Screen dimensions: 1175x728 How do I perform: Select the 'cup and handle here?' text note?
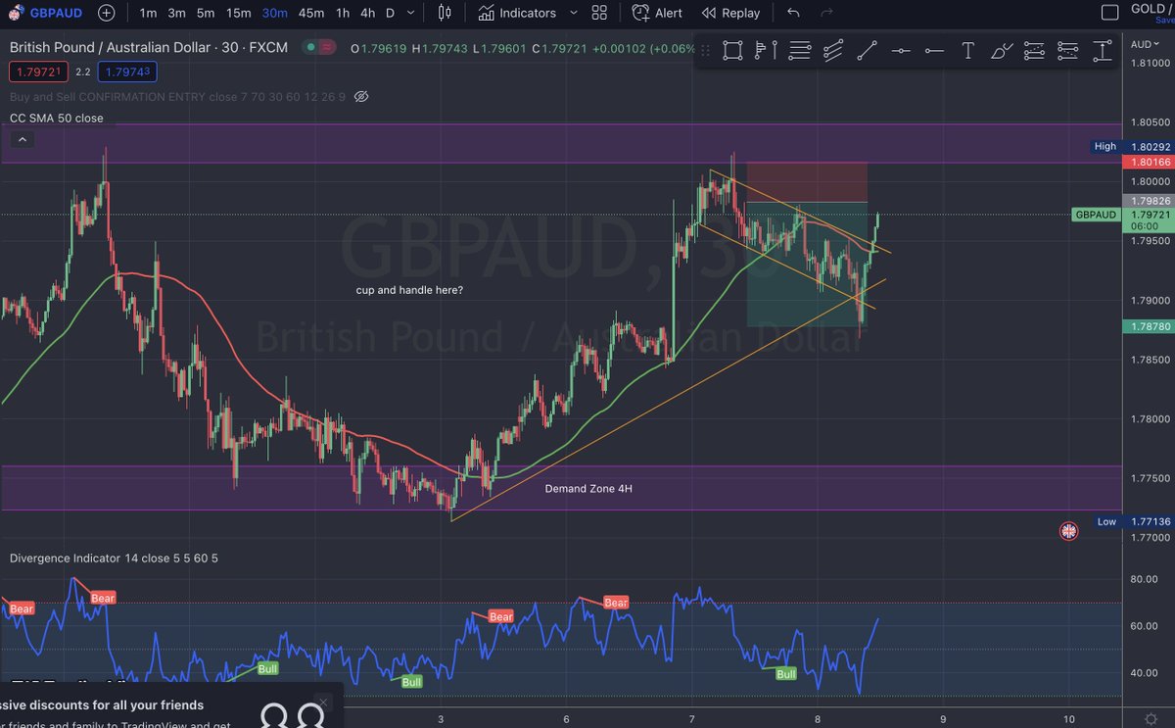tap(409, 290)
